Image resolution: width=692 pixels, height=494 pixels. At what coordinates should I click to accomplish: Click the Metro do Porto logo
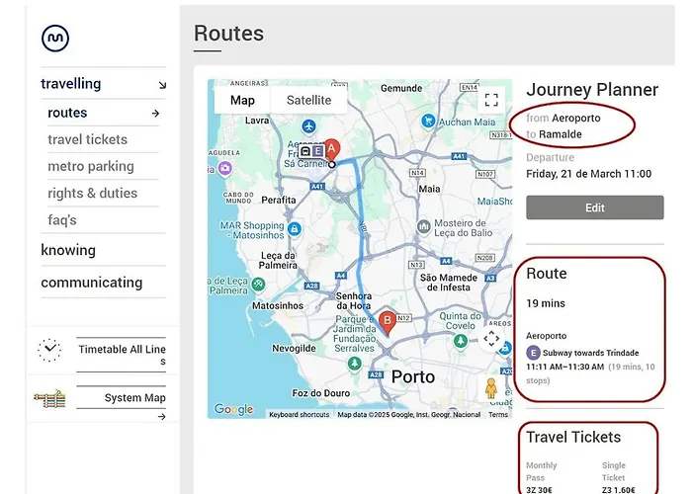55,38
